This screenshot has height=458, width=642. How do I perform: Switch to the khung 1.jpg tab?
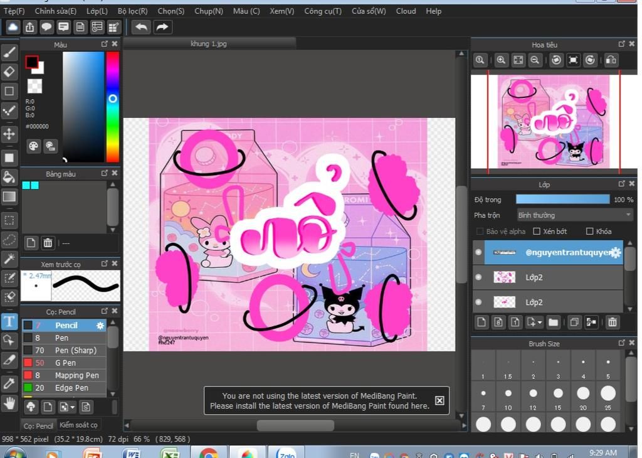pyautogui.click(x=209, y=44)
